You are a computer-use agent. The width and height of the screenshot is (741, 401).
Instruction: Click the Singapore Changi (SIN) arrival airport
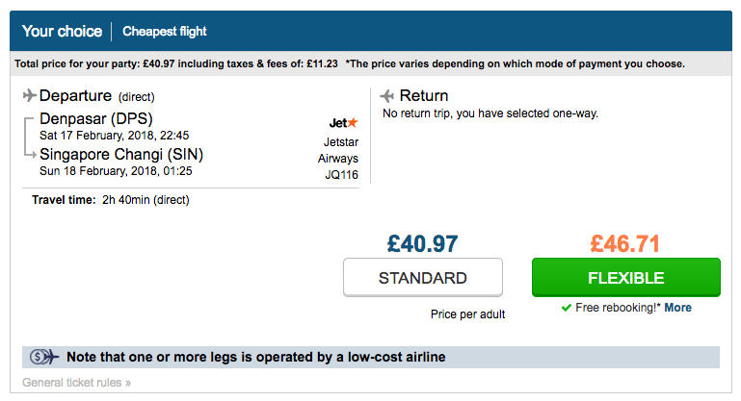coord(121,154)
